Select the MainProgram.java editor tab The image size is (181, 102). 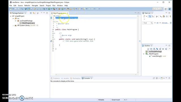point(59,13)
